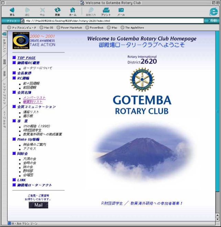The image size is (221, 227).
Task: Click the Print toolbar icon
Action: (x=106, y=10)
